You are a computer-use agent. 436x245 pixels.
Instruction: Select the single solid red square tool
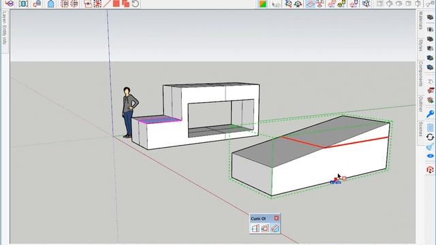(116, 3)
